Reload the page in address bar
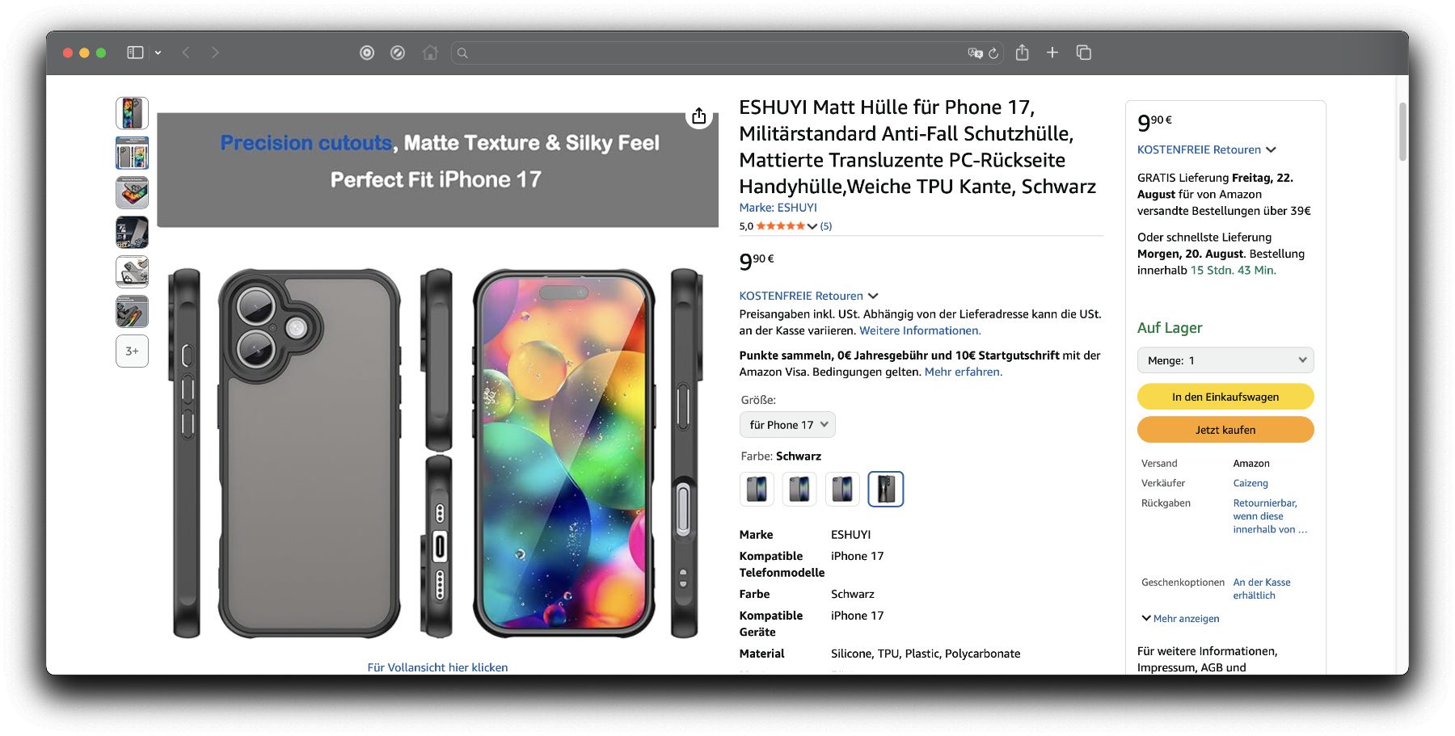 (993, 53)
